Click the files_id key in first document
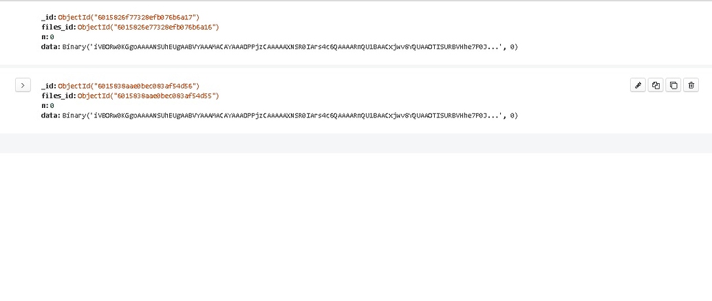712x301 pixels. coord(57,27)
